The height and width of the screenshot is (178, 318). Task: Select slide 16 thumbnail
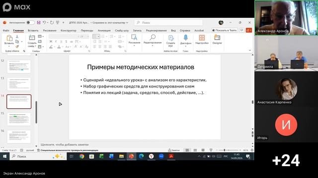tap(19, 137)
